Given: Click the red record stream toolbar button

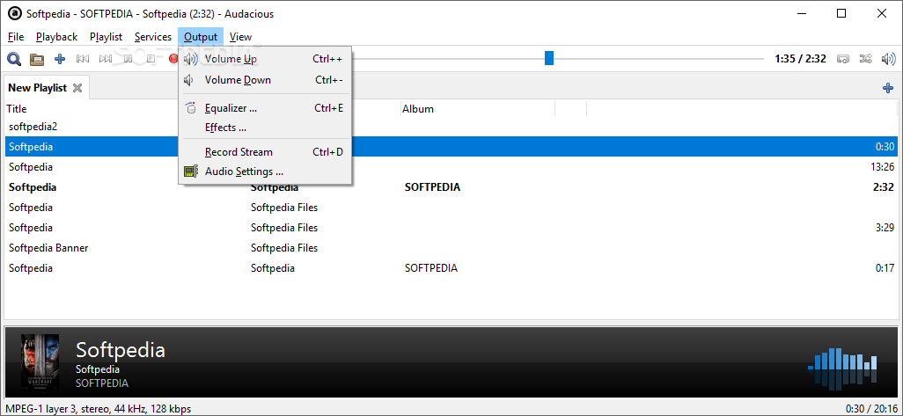Looking at the screenshot, I should pyautogui.click(x=173, y=59).
